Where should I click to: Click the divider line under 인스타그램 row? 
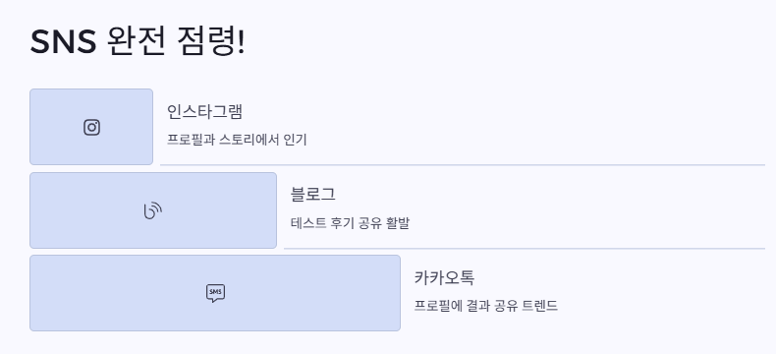tap(463, 165)
